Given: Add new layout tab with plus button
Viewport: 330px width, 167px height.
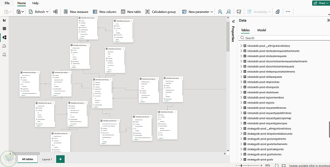Looking at the screenshot, I should (x=60, y=159).
